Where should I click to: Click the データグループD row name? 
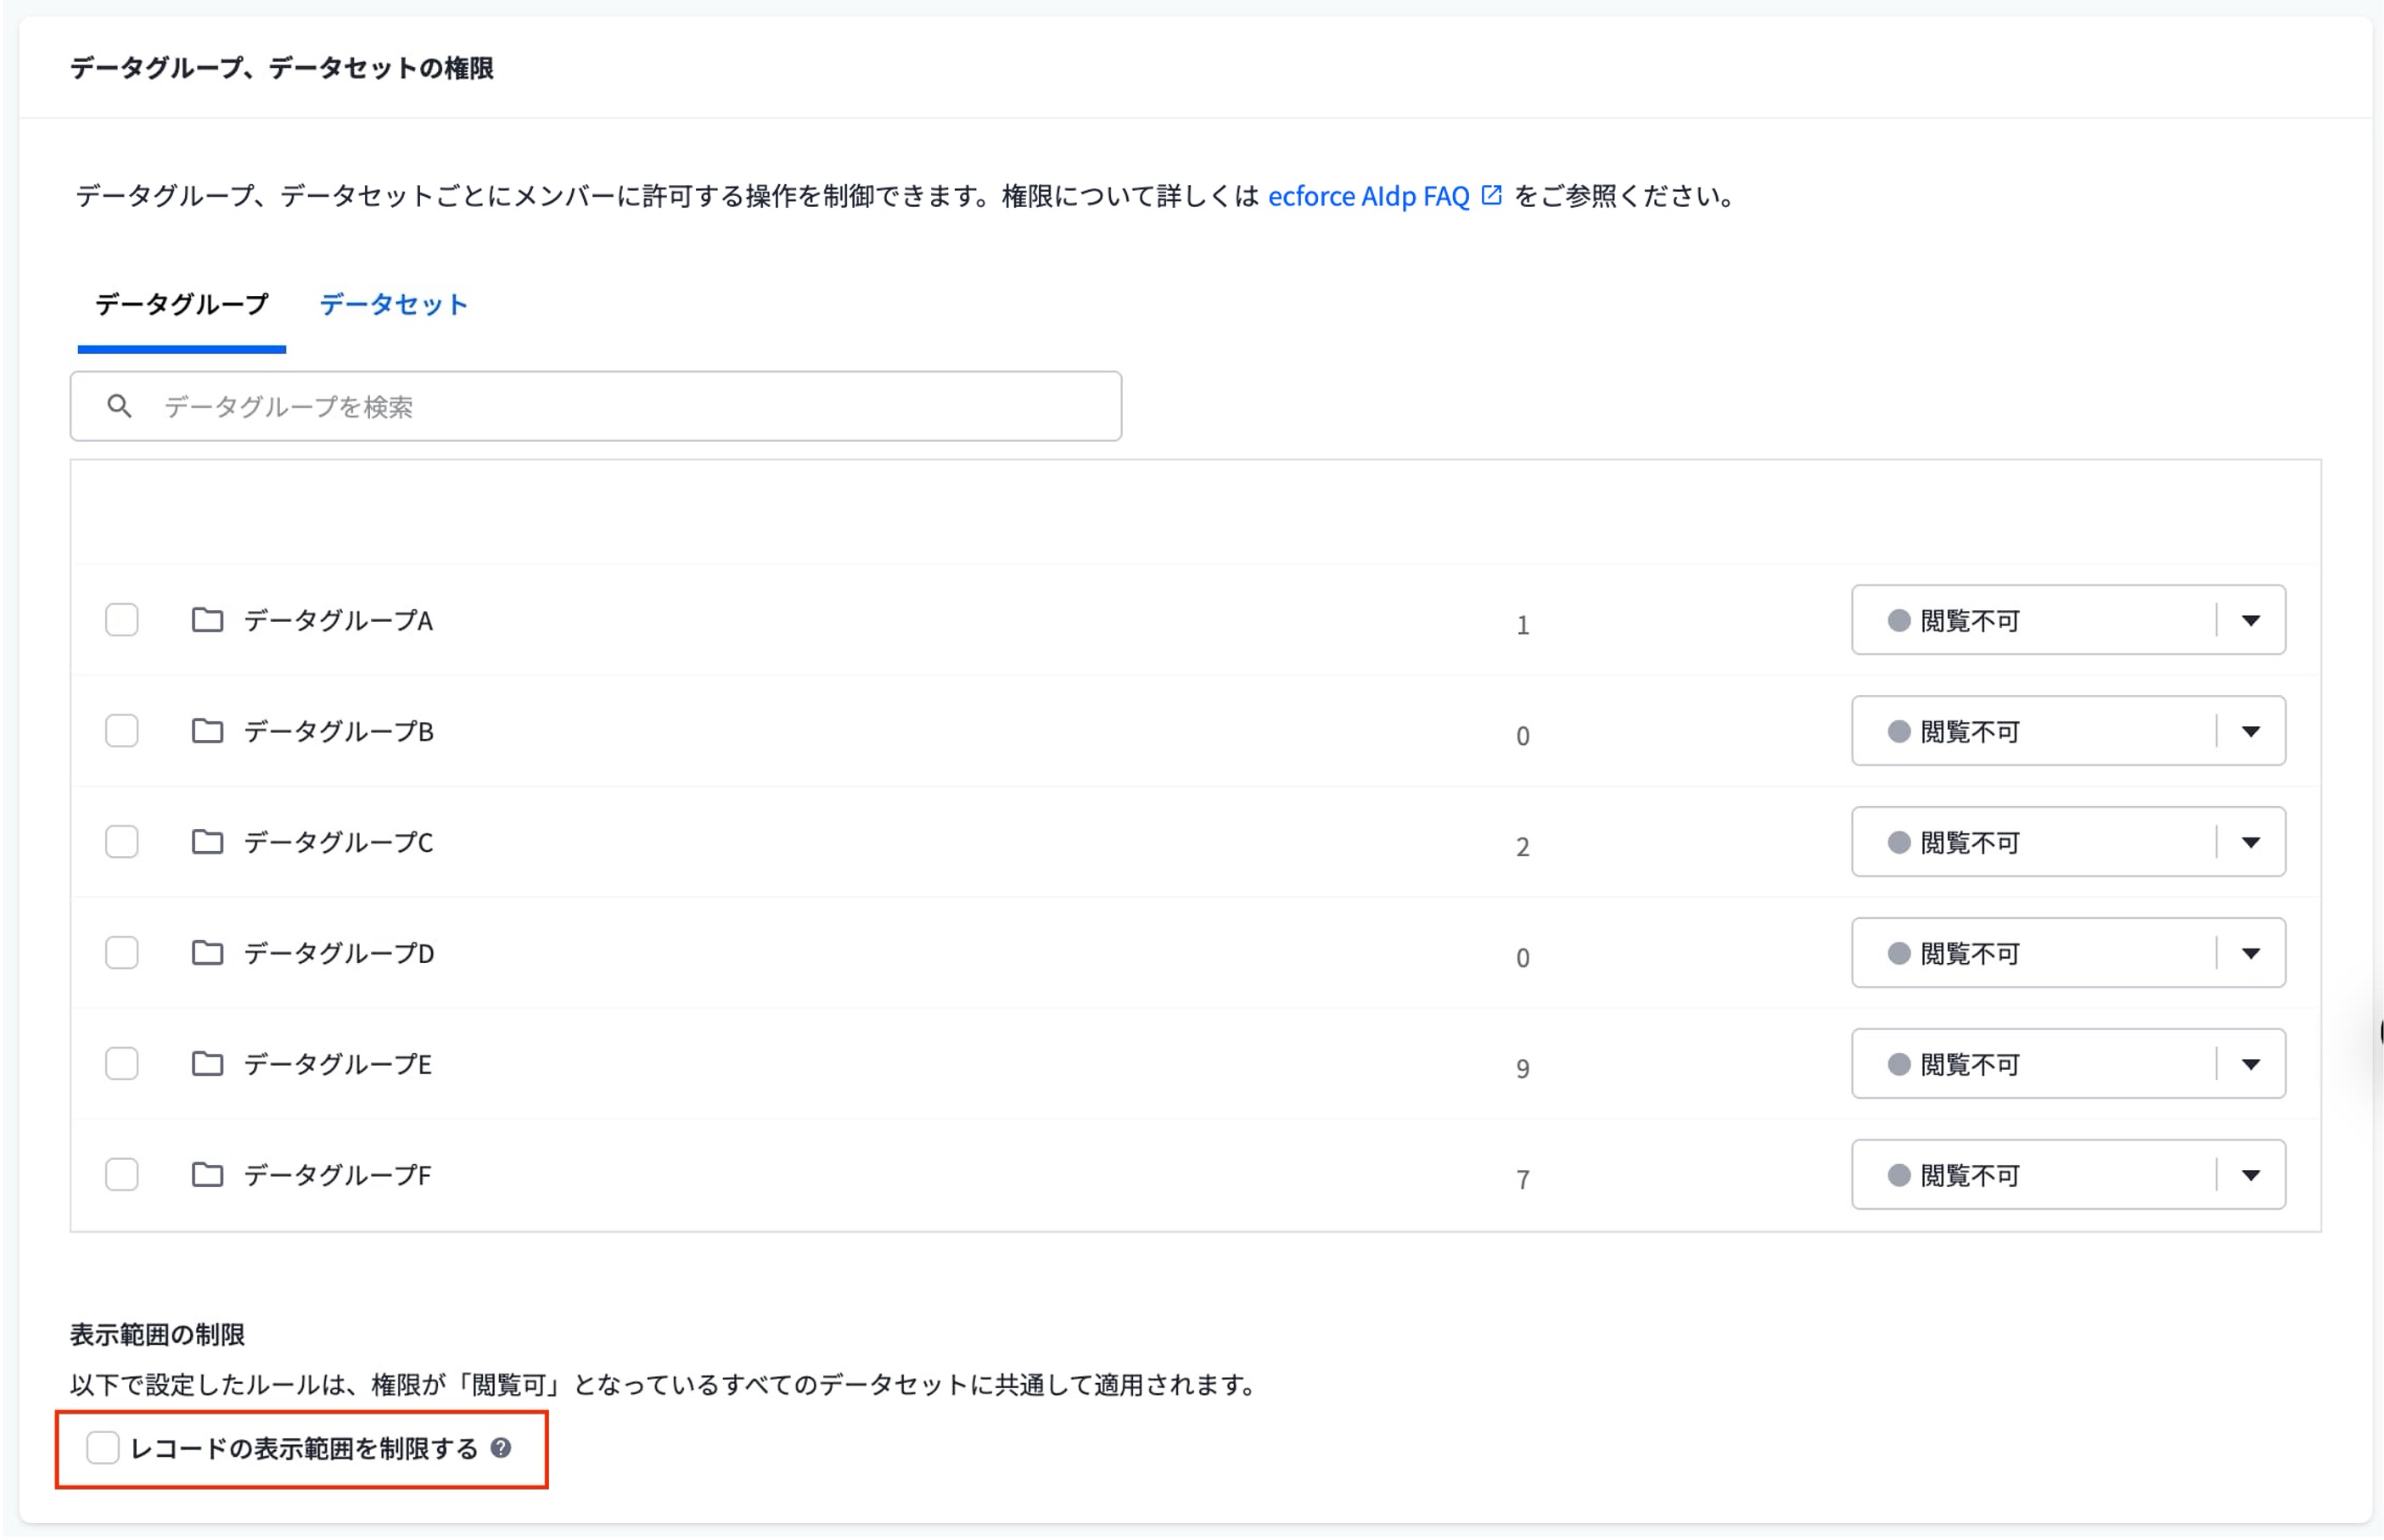[338, 954]
